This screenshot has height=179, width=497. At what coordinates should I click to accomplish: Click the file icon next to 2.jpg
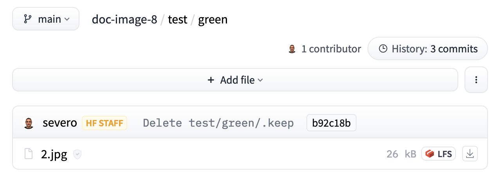(x=28, y=154)
